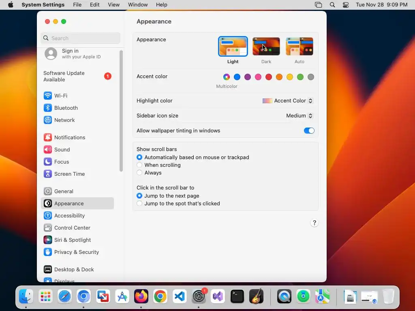Select the Auto appearance thumbnail
The image size is (415, 311).
coord(299,47)
